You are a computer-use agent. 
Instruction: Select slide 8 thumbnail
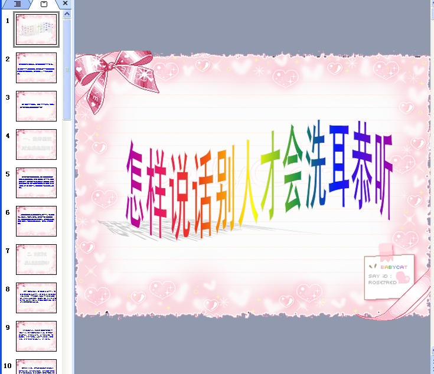click(x=36, y=298)
